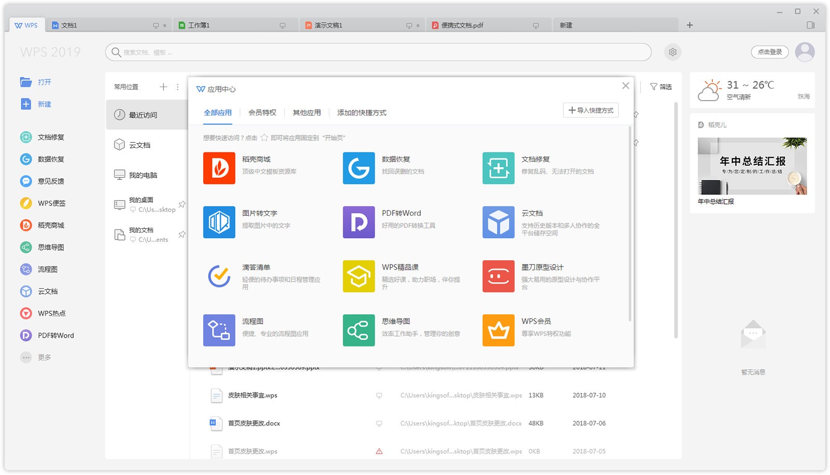This screenshot has width=830, height=475.
Task: Open the 墨刀原型设计 app icon
Action: (x=498, y=276)
